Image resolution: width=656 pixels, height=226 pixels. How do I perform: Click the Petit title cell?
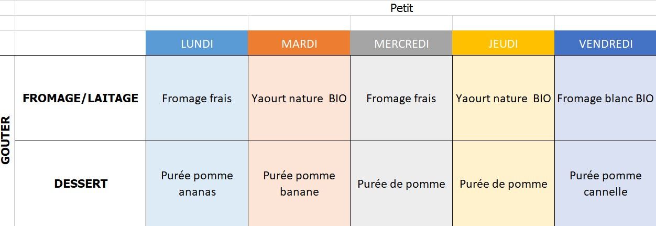[x=401, y=8]
